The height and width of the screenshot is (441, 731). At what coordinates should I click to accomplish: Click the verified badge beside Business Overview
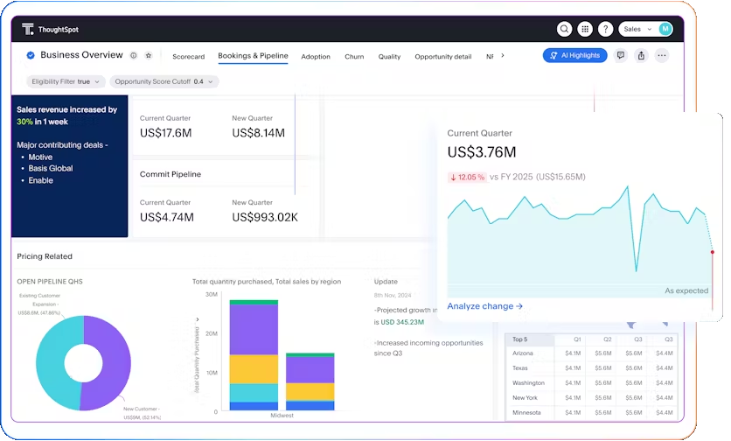point(31,55)
